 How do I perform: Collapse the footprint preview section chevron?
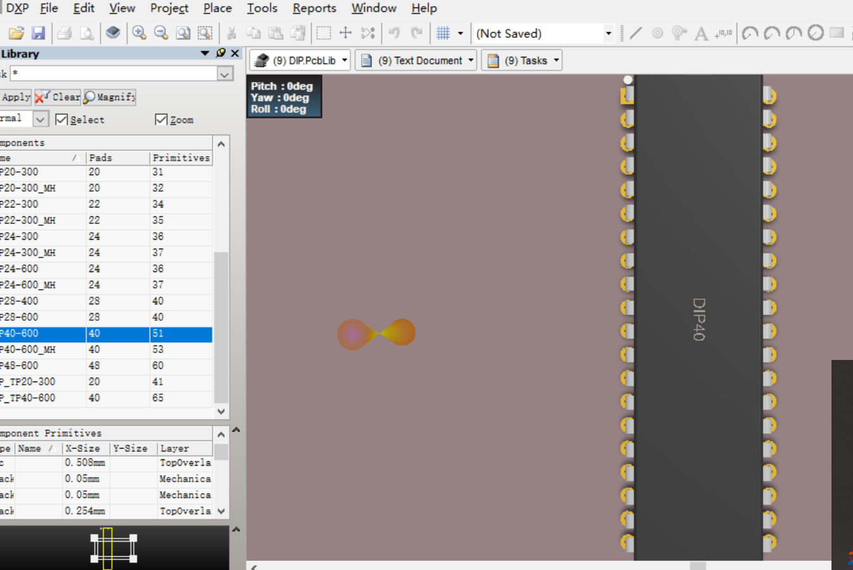pyautogui.click(x=236, y=530)
